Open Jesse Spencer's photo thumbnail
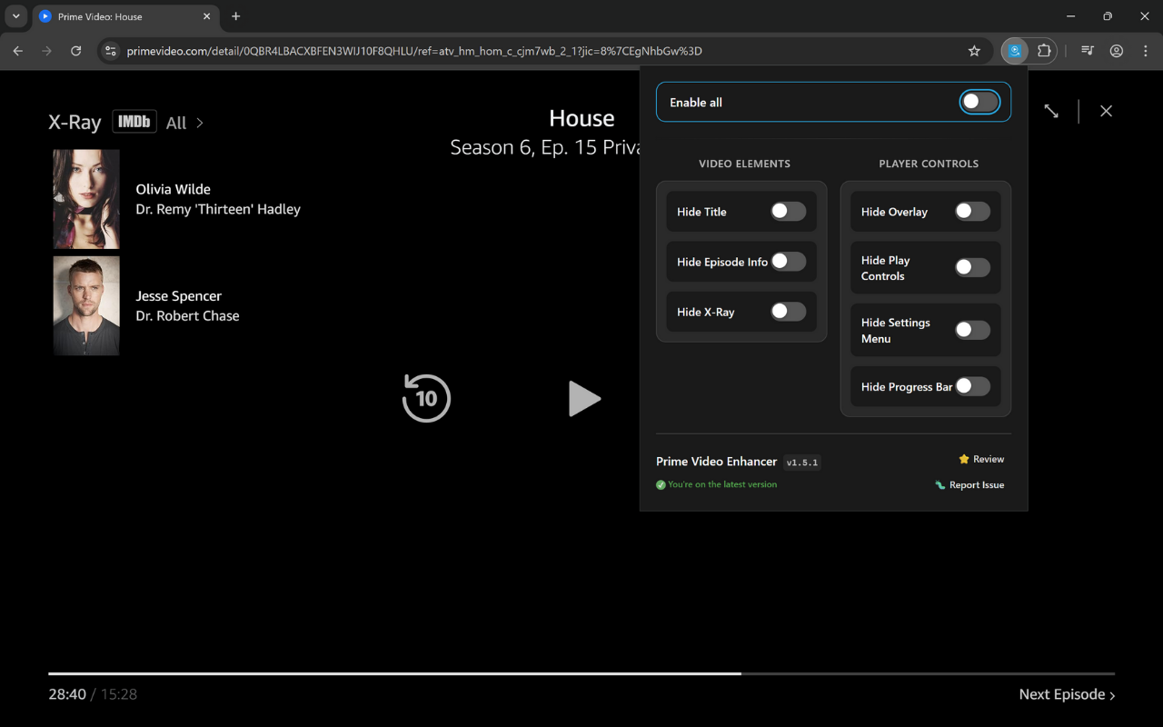This screenshot has width=1163, height=727. pyautogui.click(x=86, y=305)
